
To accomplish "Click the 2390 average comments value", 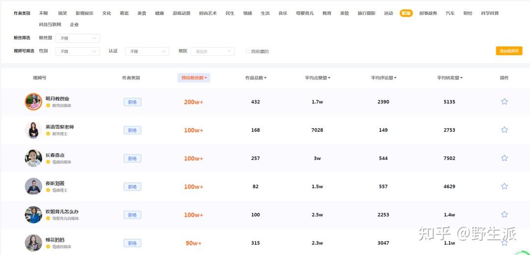I will [x=383, y=101].
